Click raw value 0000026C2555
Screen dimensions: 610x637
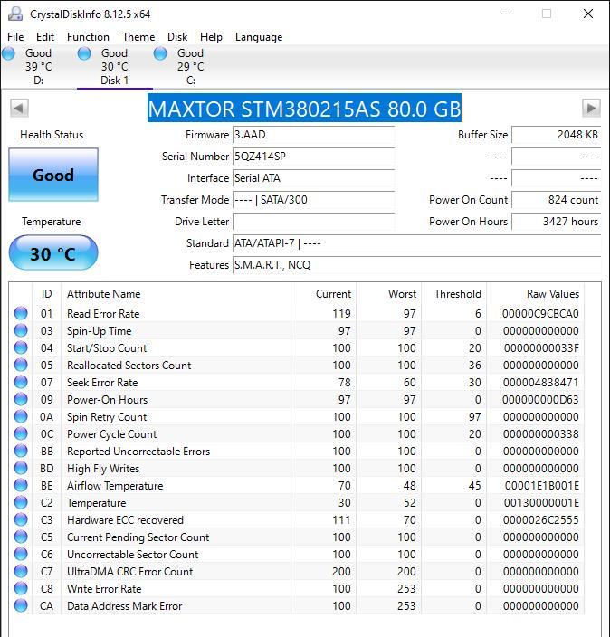(540, 520)
